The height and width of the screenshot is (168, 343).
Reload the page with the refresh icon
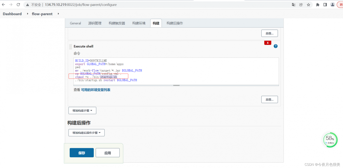[x=18, y=5]
